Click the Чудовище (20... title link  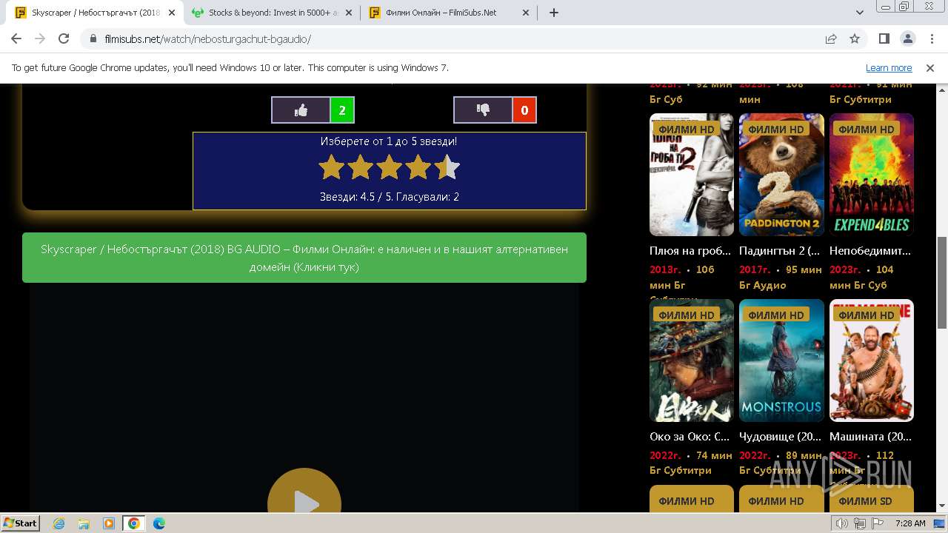pos(780,437)
